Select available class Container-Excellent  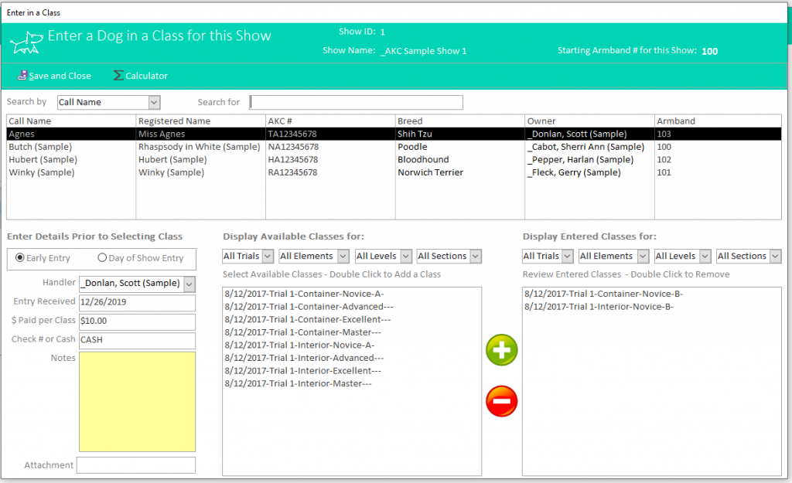point(308,319)
